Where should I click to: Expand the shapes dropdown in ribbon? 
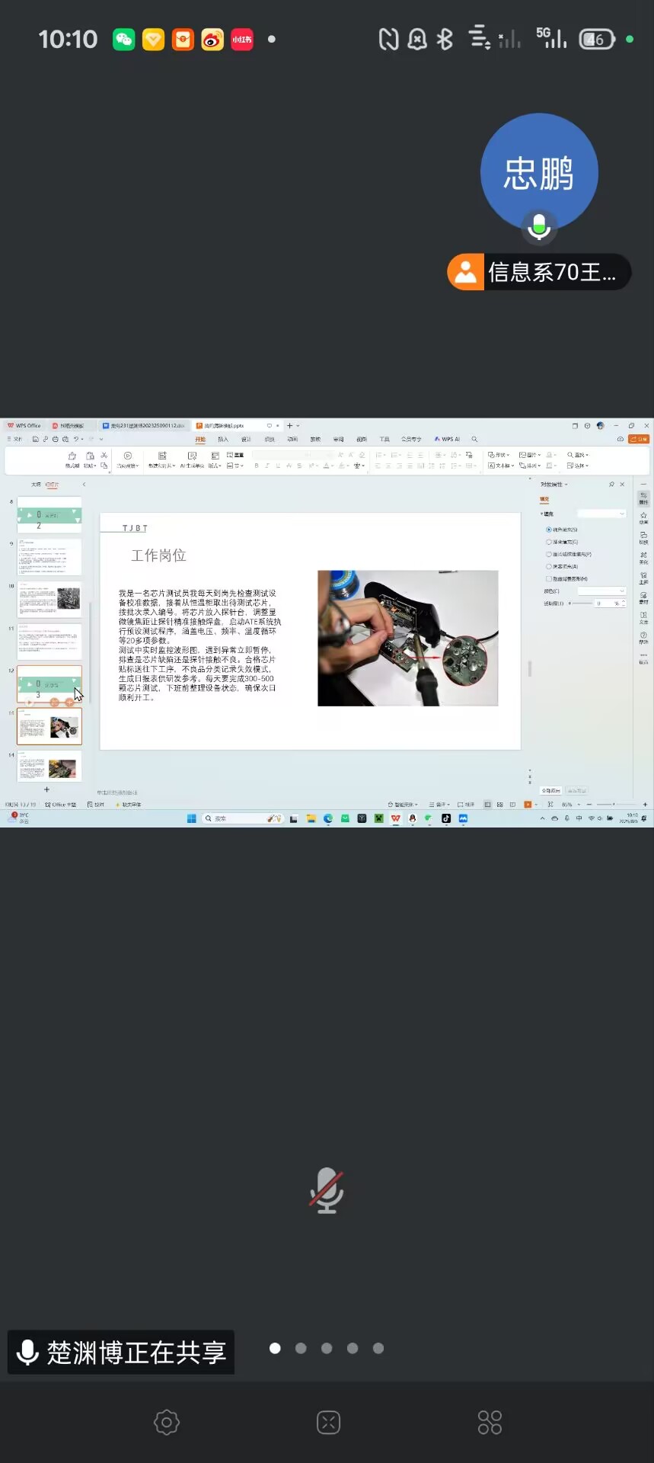click(499, 455)
